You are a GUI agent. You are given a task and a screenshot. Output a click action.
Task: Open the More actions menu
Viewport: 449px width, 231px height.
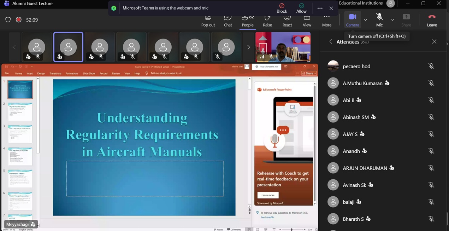(x=327, y=20)
